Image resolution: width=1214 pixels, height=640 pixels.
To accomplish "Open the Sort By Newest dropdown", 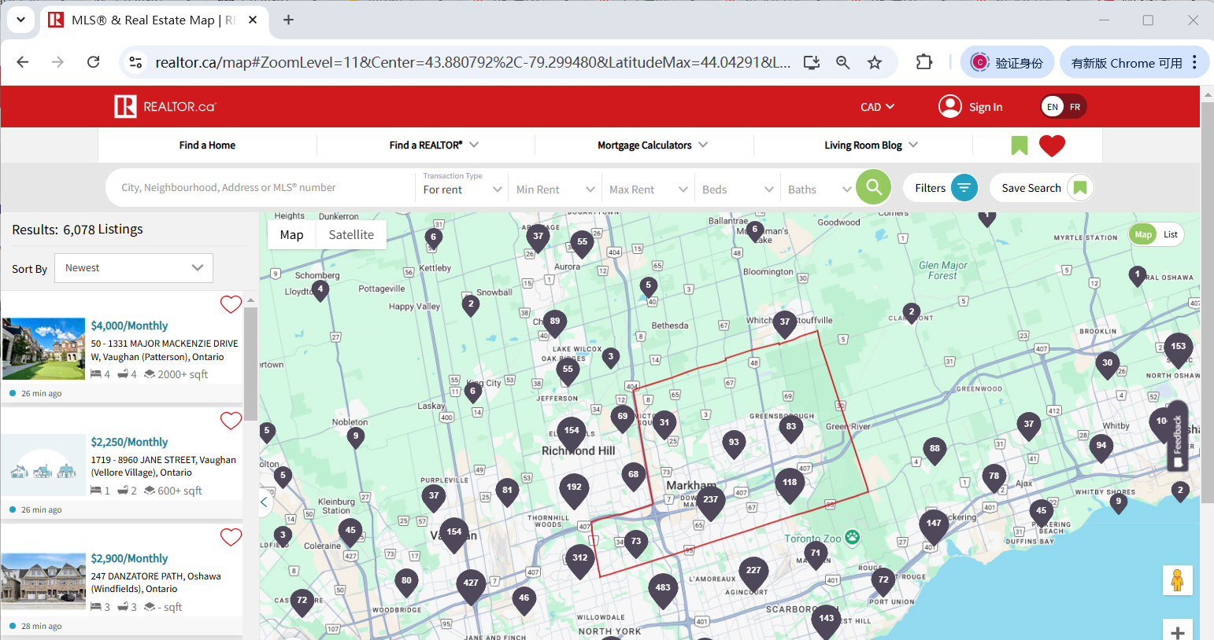I will point(134,268).
